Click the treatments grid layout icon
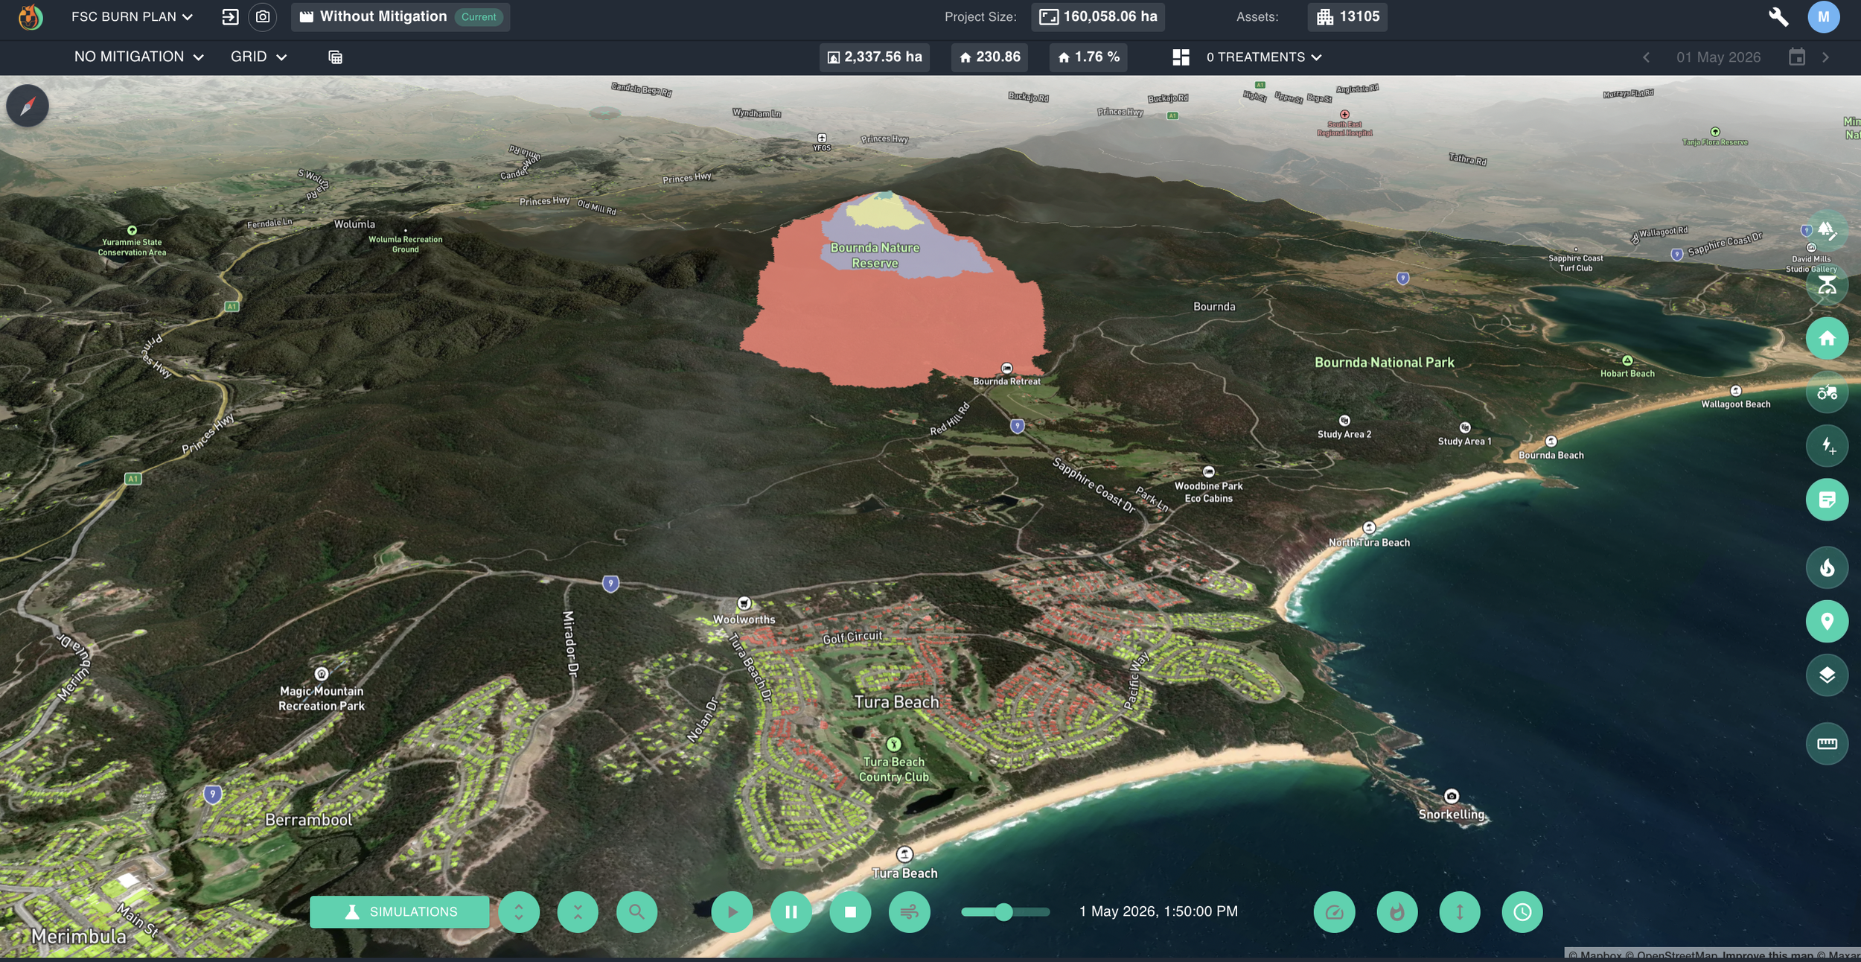Image resolution: width=1861 pixels, height=962 pixels. [1181, 57]
